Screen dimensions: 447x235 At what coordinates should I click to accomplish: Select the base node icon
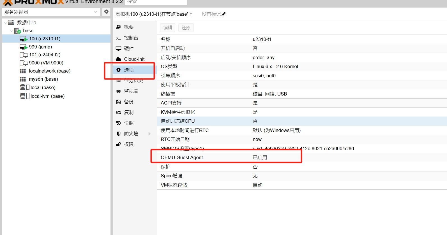tap(17, 31)
